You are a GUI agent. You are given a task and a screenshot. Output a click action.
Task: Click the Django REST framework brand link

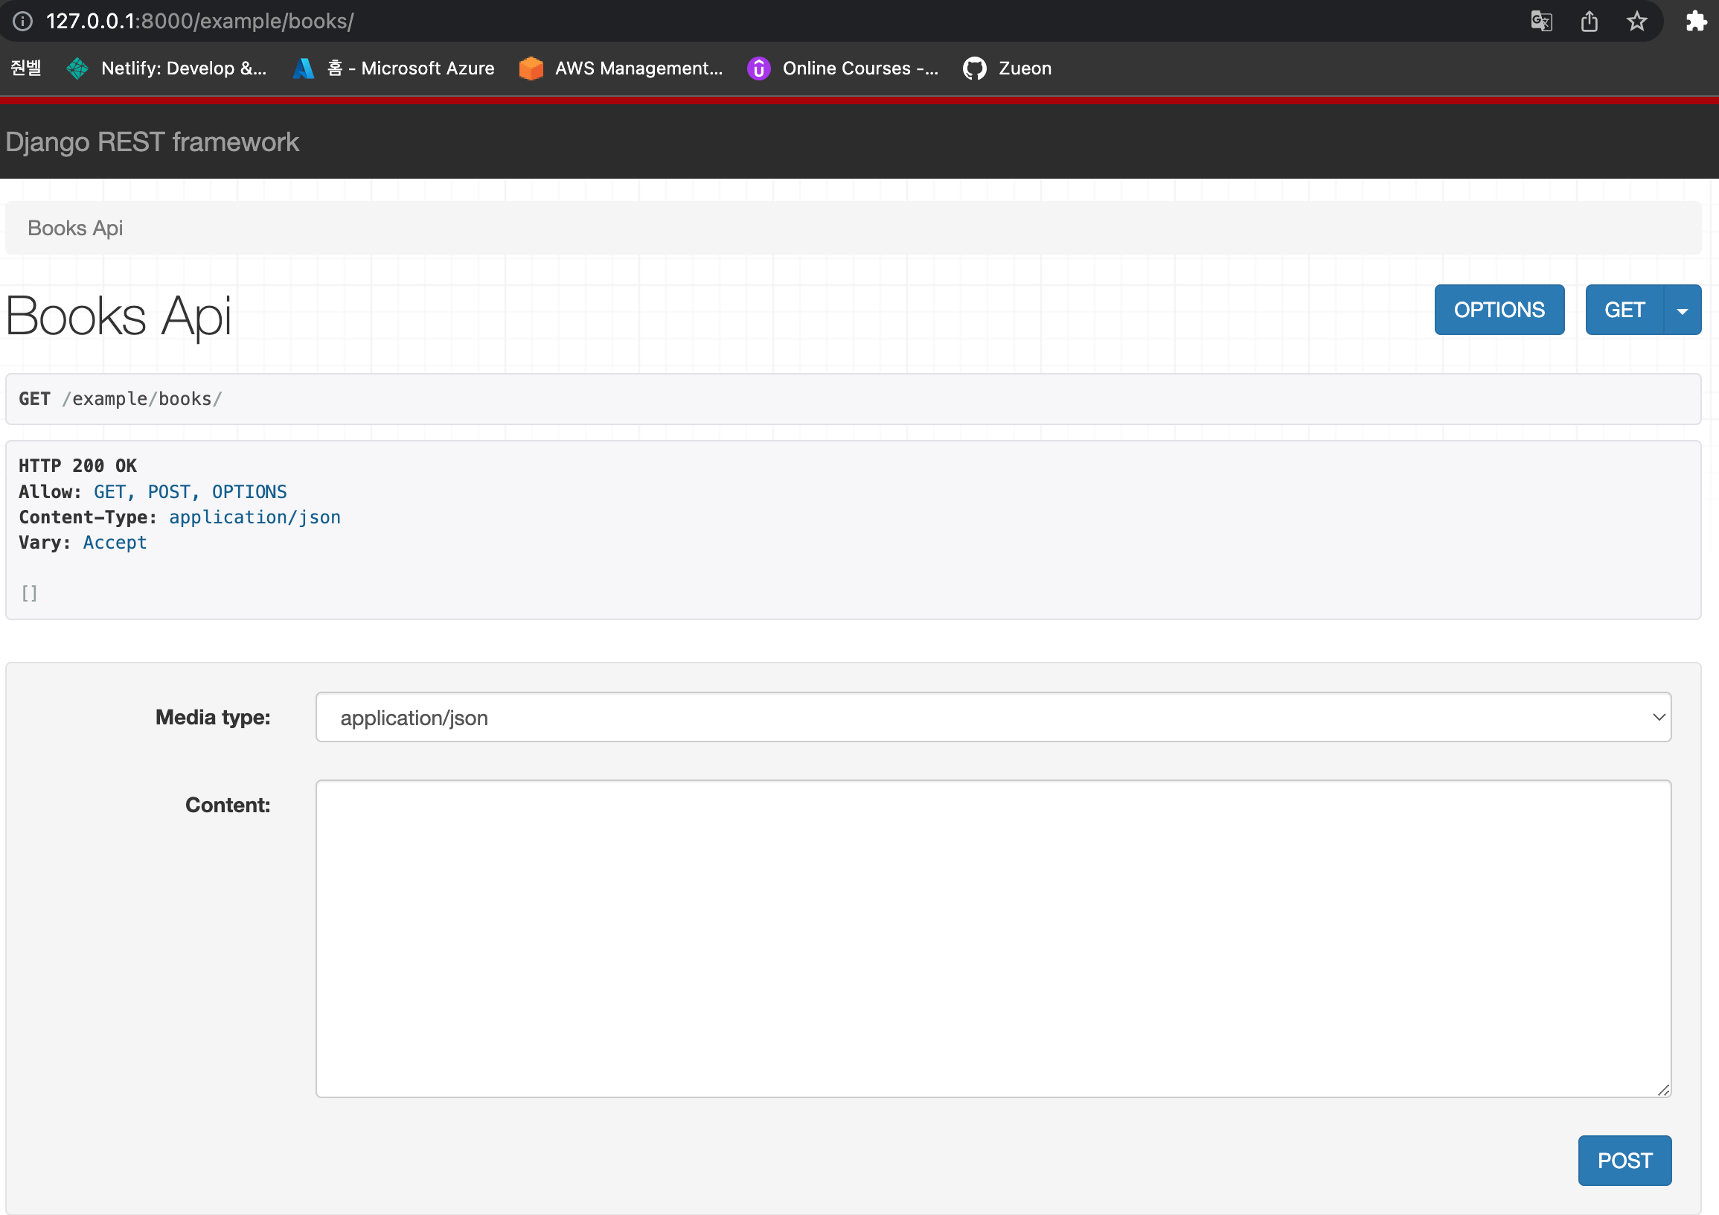point(152,142)
